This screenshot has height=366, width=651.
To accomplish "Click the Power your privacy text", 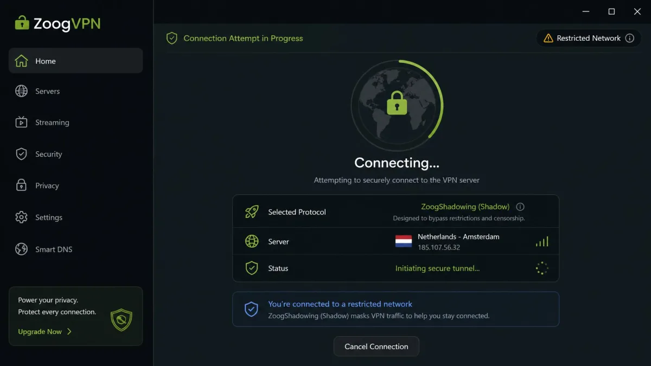I will pos(48,300).
